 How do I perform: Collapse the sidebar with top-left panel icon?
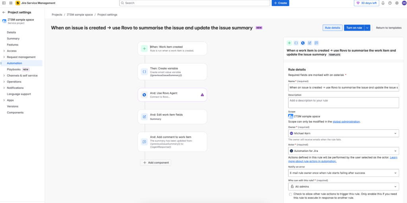(x=4, y=3)
